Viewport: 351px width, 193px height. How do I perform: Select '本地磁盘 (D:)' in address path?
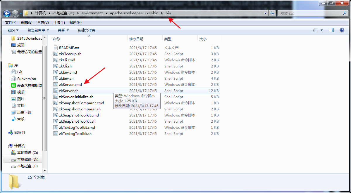coord(64,13)
